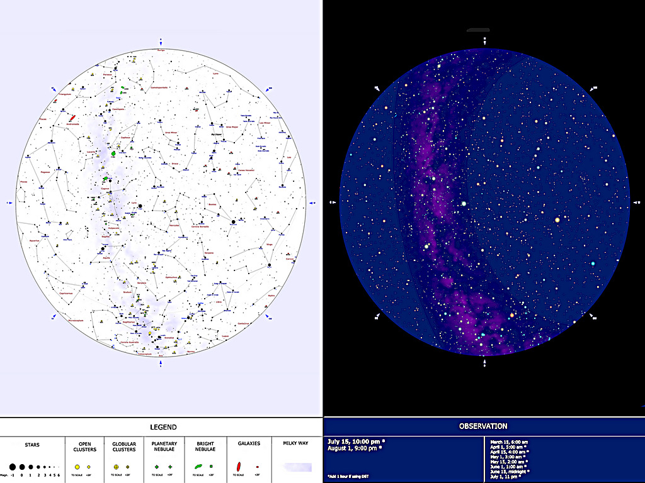The image size is (645, 483).
Task: Select the small <30' open cluster icon
Action: click(x=88, y=466)
